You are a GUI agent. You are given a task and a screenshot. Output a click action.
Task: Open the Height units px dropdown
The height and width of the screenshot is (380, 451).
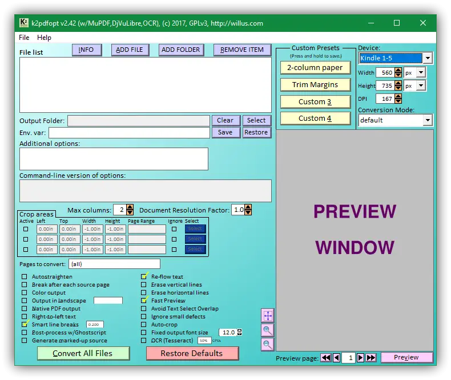pyautogui.click(x=421, y=85)
